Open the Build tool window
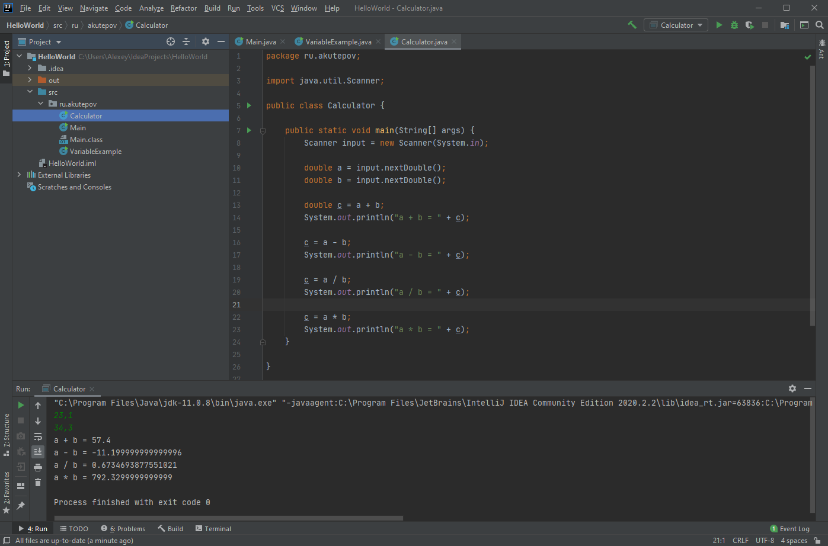Image resolution: width=828 pixels, height=546 pixels. click(171, 529)
